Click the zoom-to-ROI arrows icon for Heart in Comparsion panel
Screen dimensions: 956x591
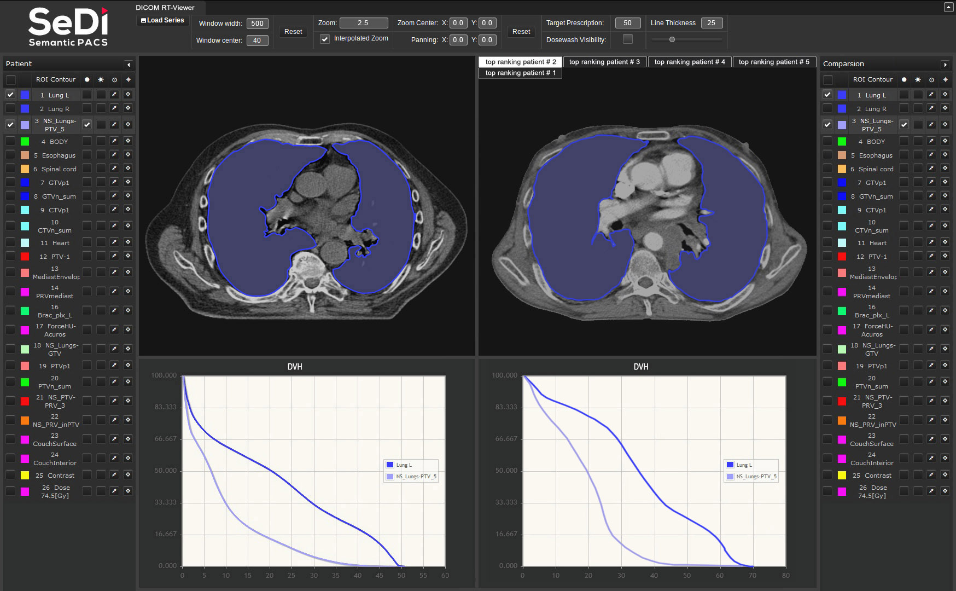(x=931, y=242)
